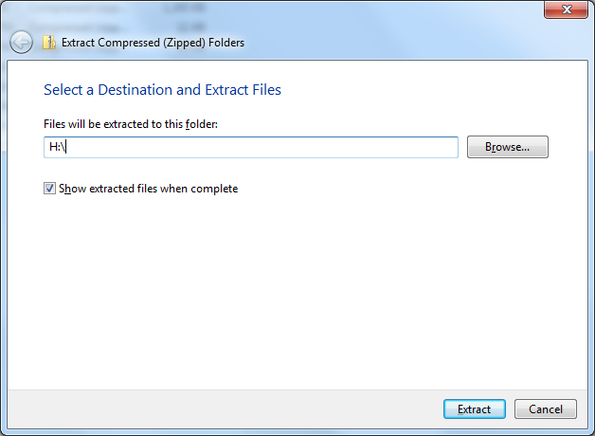Viewport: 595px width, 436px height.
Task: Click inside the destination folder path field
Action: click(x=251, y=147)
